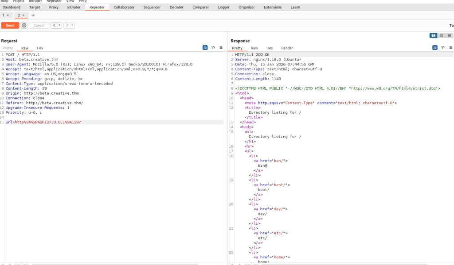Switch to combined tabbed layout view
The height and width of the screenshot is (265, 454).
pyautogui.click(x=449, y=35)
